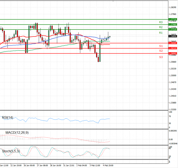Click the MACD scale value -0.003046

(173, 144)
